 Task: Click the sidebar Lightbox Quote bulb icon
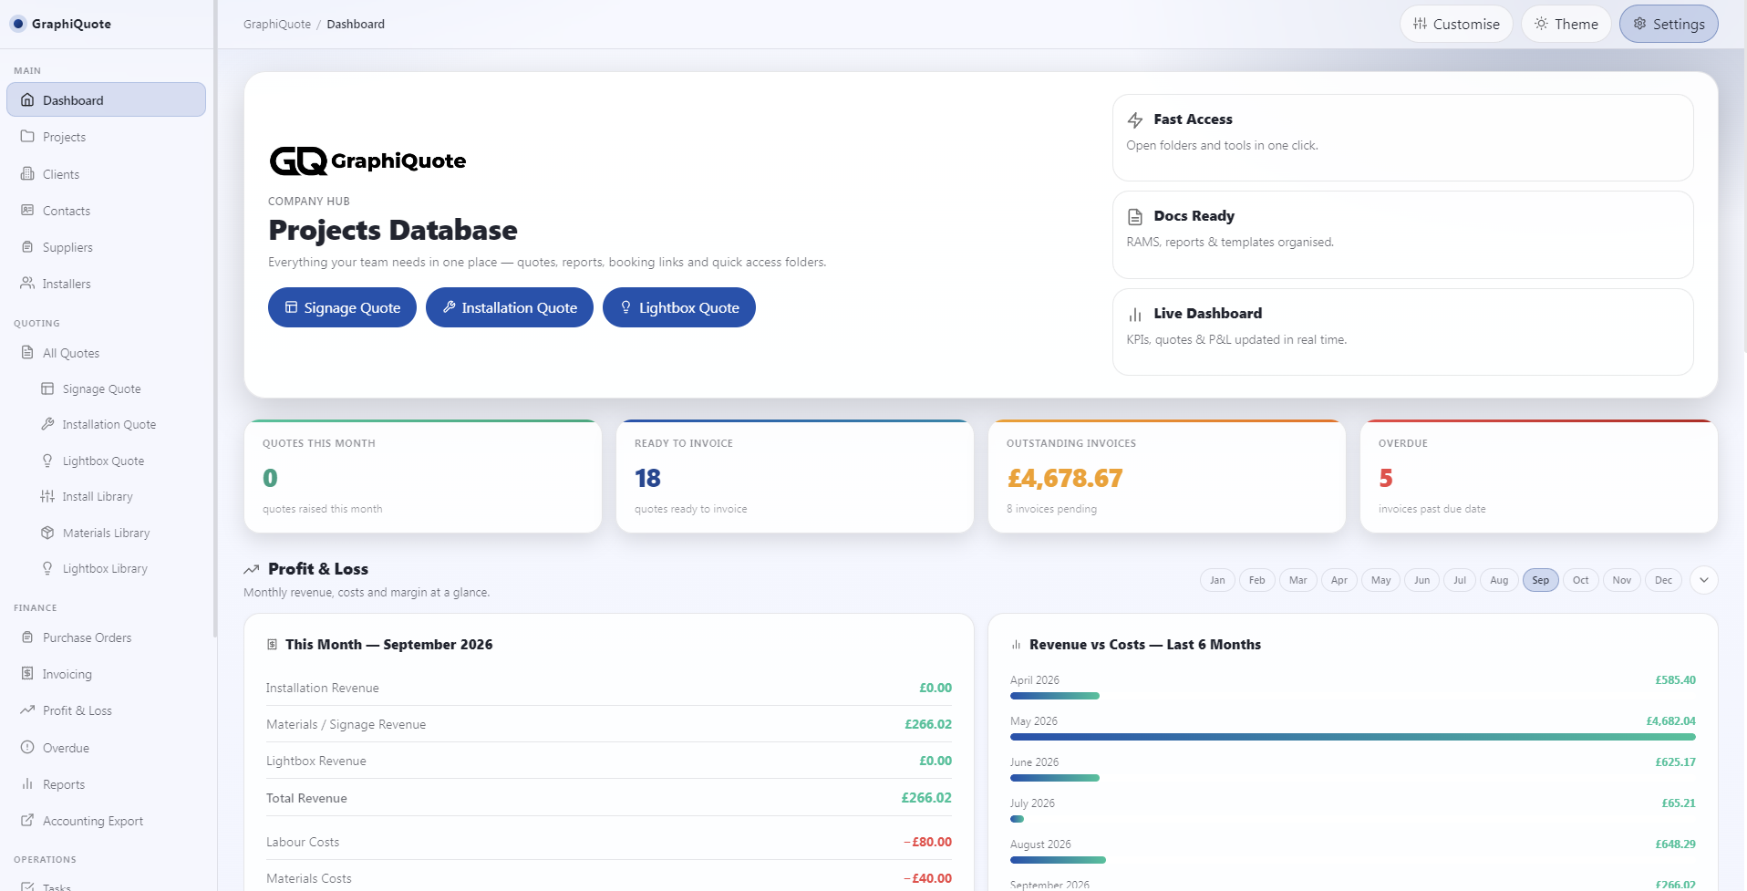(x=47, y=460)
